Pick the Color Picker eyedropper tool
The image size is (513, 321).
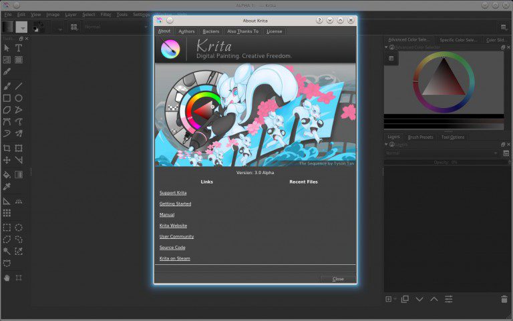coord(7,187)
